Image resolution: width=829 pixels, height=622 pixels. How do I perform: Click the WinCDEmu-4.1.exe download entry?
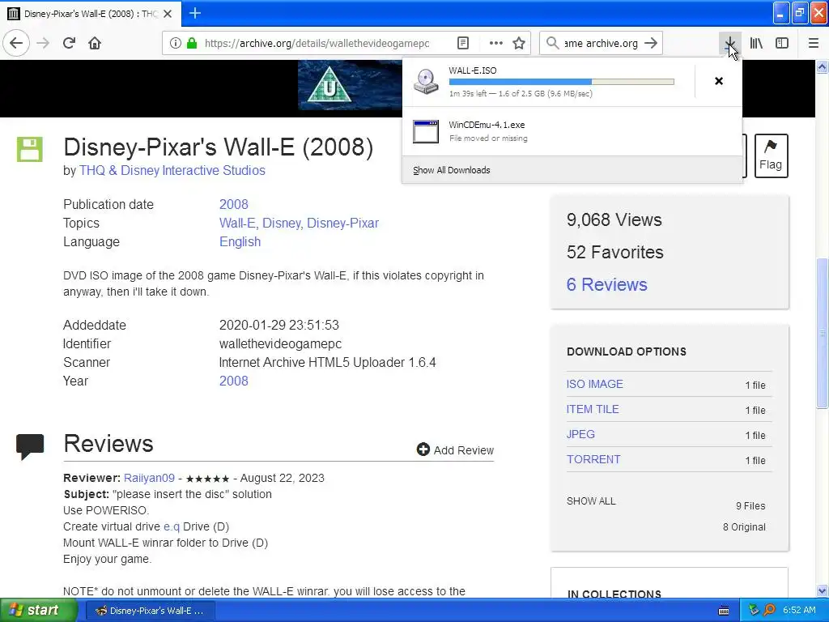click(572, 131)
